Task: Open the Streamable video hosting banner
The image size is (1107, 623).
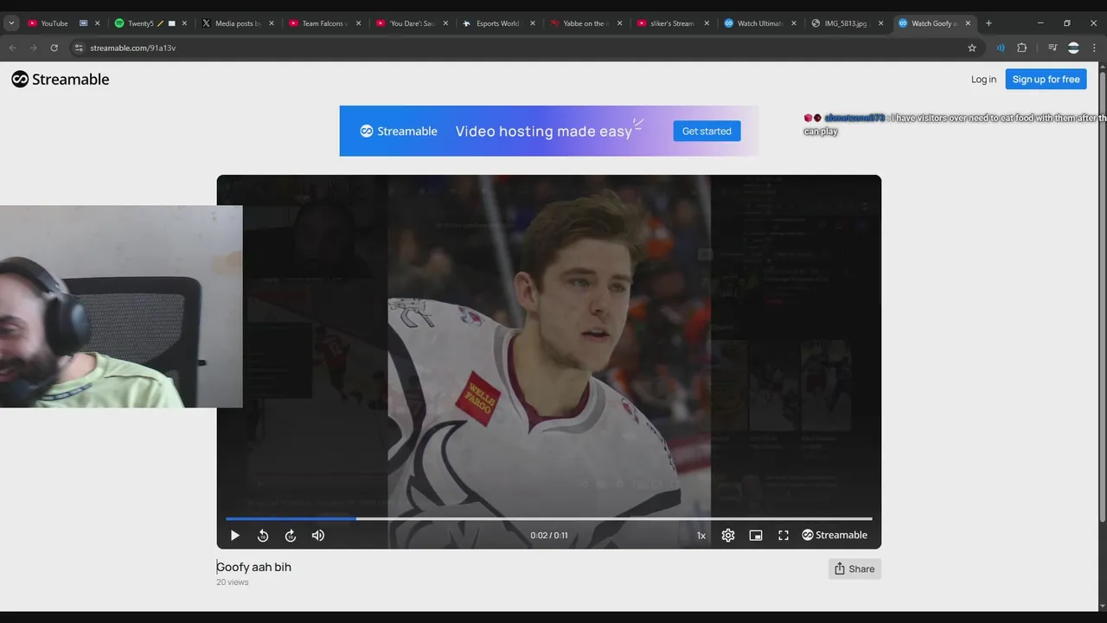Action: click(549, 131)
